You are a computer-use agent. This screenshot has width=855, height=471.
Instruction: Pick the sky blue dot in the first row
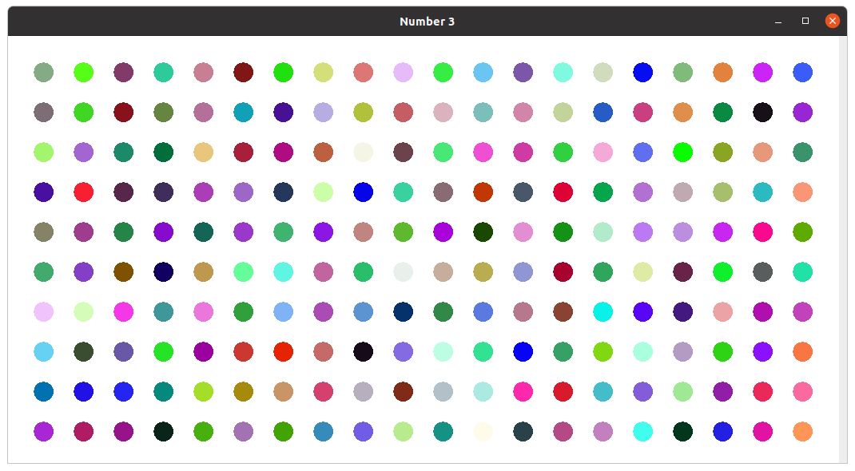(x=483, y=73)
